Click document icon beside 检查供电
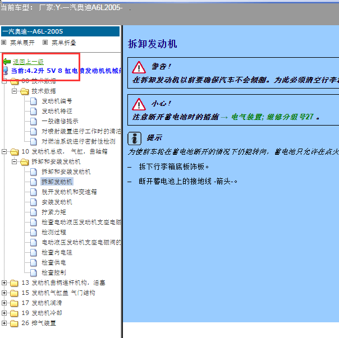This screenshot has height=338, width=339. [34, 262]
